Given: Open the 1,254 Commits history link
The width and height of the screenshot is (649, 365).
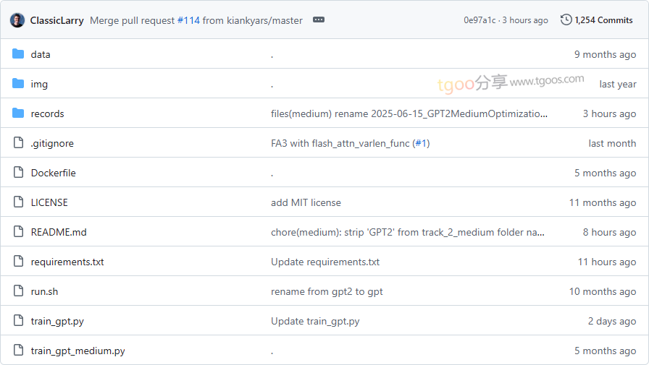Looking at the screenshot, I should coord(603,20).
